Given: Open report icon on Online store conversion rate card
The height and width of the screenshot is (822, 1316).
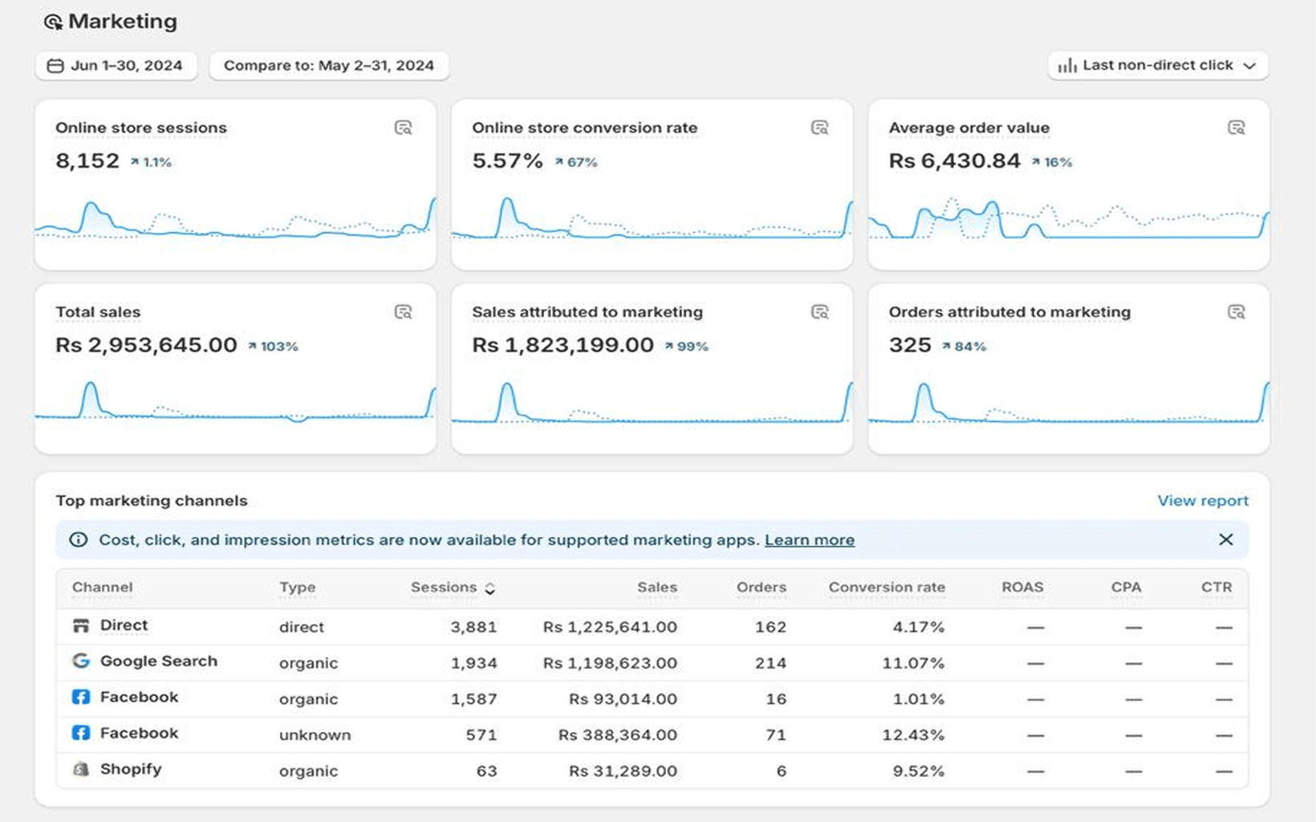Looking at the screenshot, I should coord(819,128).
